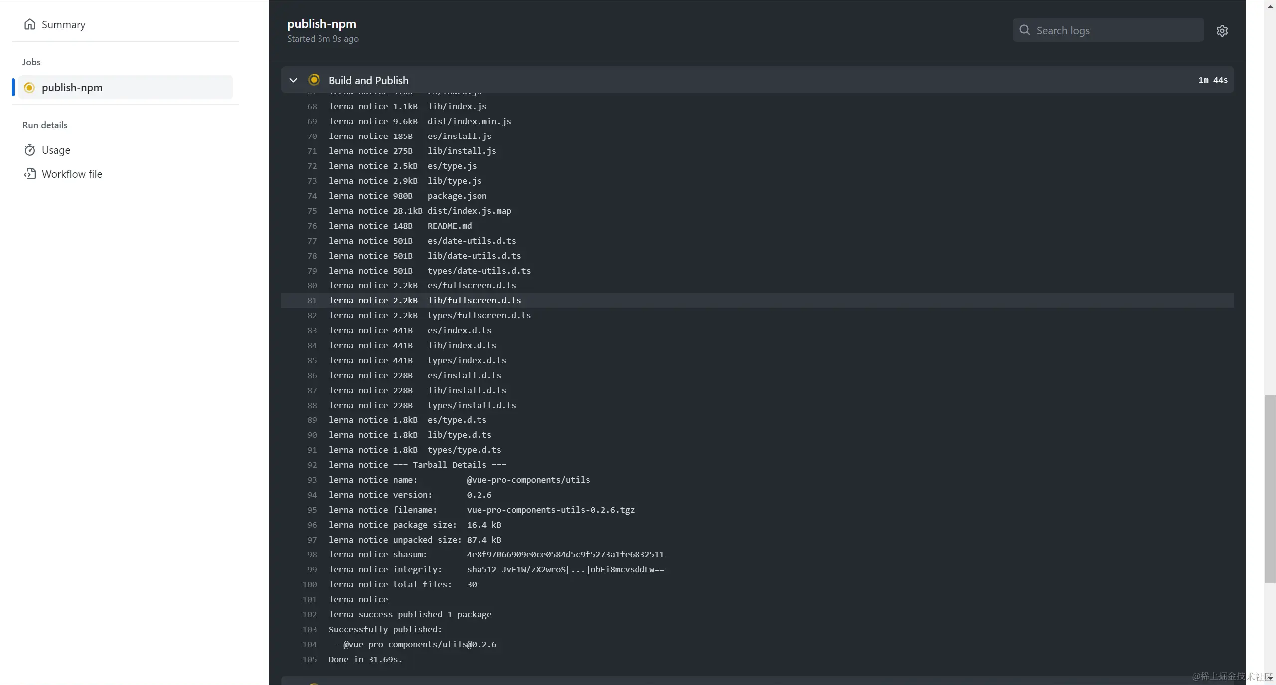The width and height of the screenshot is (1276, 685).
Task: Click the Workflow file code icon
Action: [30, 174]
